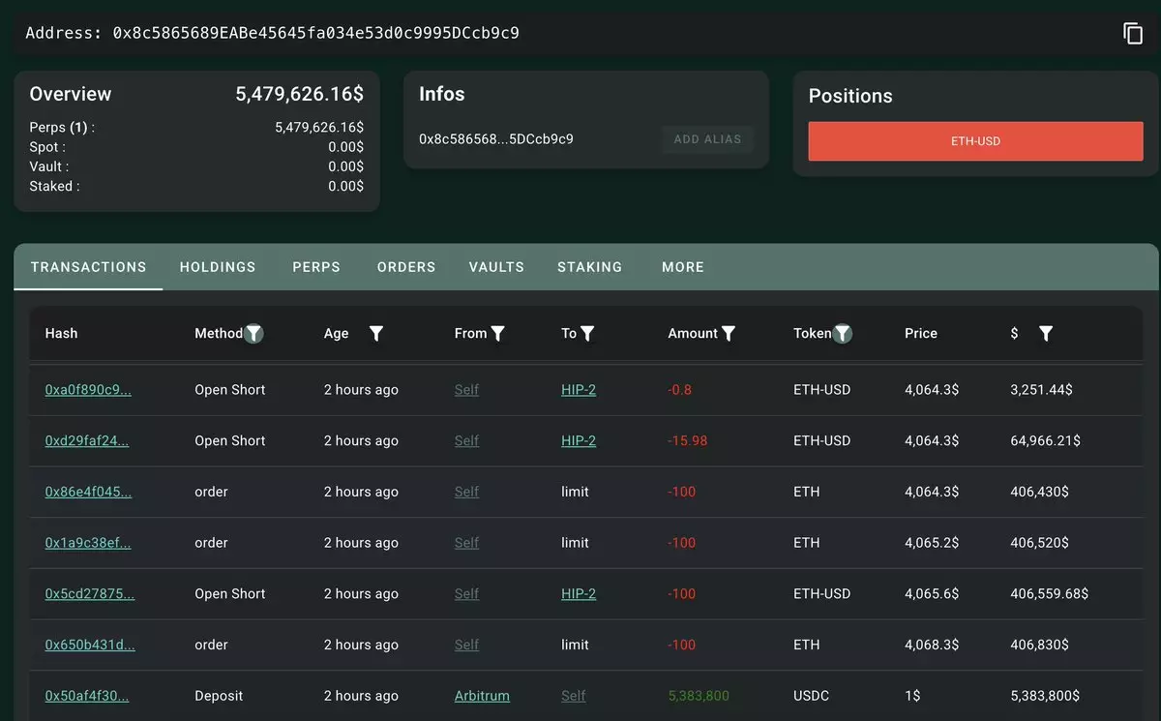Click the Age column filter icon
The height and width of the screenshot is (721, 1161).
coord(376,333)
